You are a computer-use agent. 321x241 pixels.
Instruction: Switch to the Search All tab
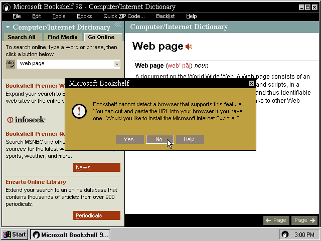[21, 37]
